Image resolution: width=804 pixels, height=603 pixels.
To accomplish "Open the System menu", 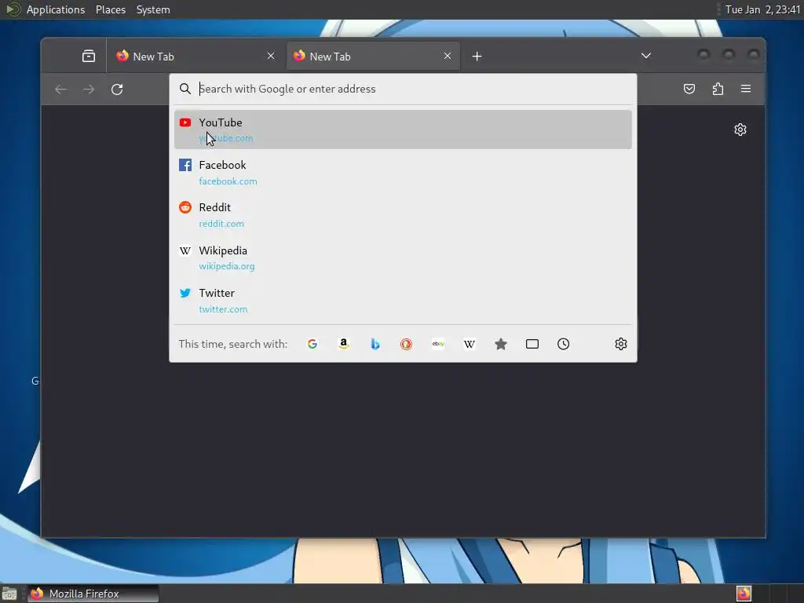I will [153, 9].
